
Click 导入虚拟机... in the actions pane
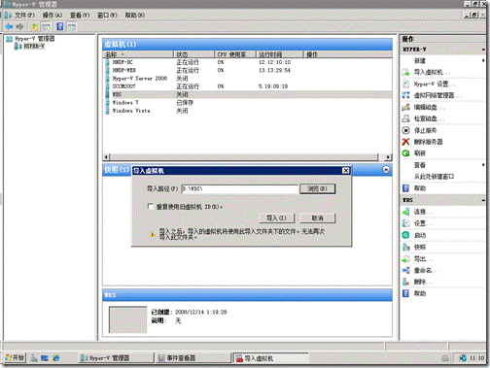click(432, 72)
